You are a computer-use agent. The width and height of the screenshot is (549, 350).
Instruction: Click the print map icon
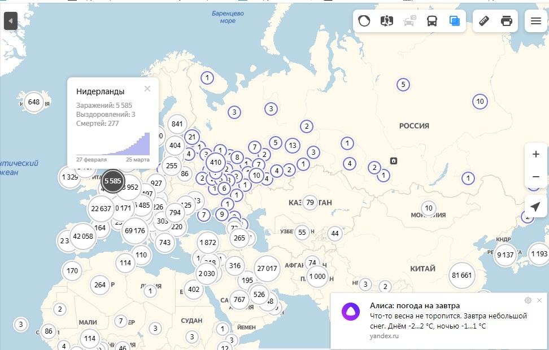[507, 21]
